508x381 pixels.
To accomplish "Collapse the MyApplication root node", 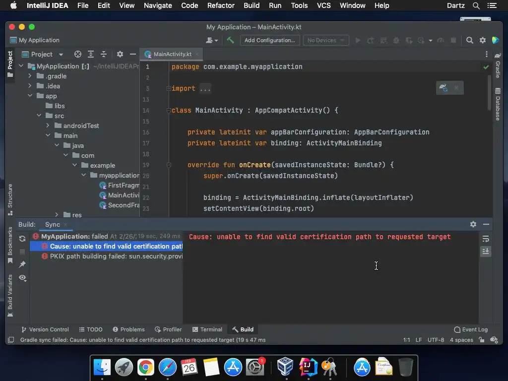I will (x=21, y=66).
